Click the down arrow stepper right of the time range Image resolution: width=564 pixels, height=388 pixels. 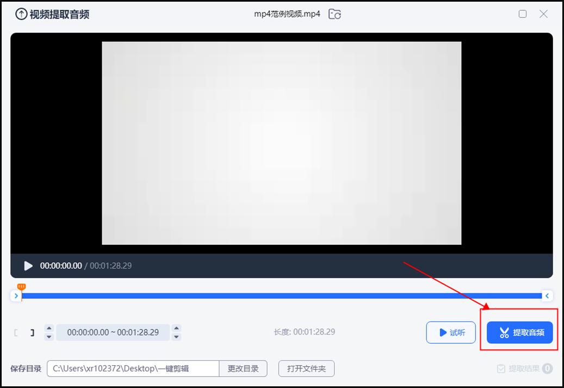pos(176,336)
